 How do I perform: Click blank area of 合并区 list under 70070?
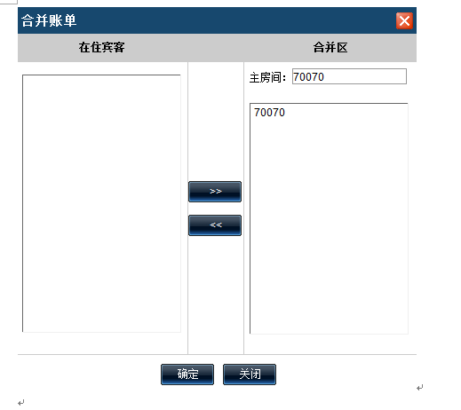329,225
